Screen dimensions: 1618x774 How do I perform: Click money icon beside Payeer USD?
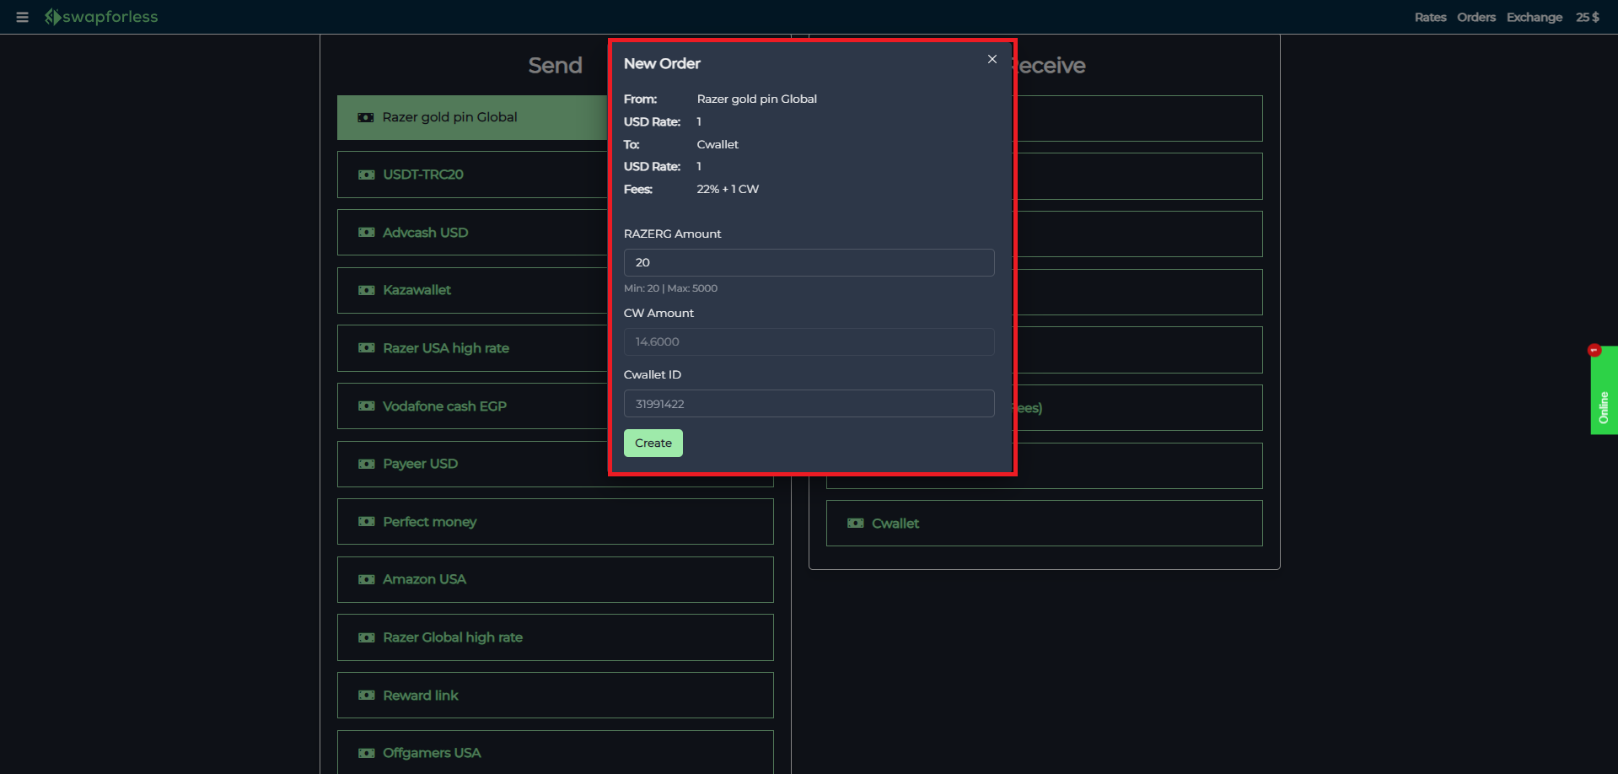tap(367, 464)
